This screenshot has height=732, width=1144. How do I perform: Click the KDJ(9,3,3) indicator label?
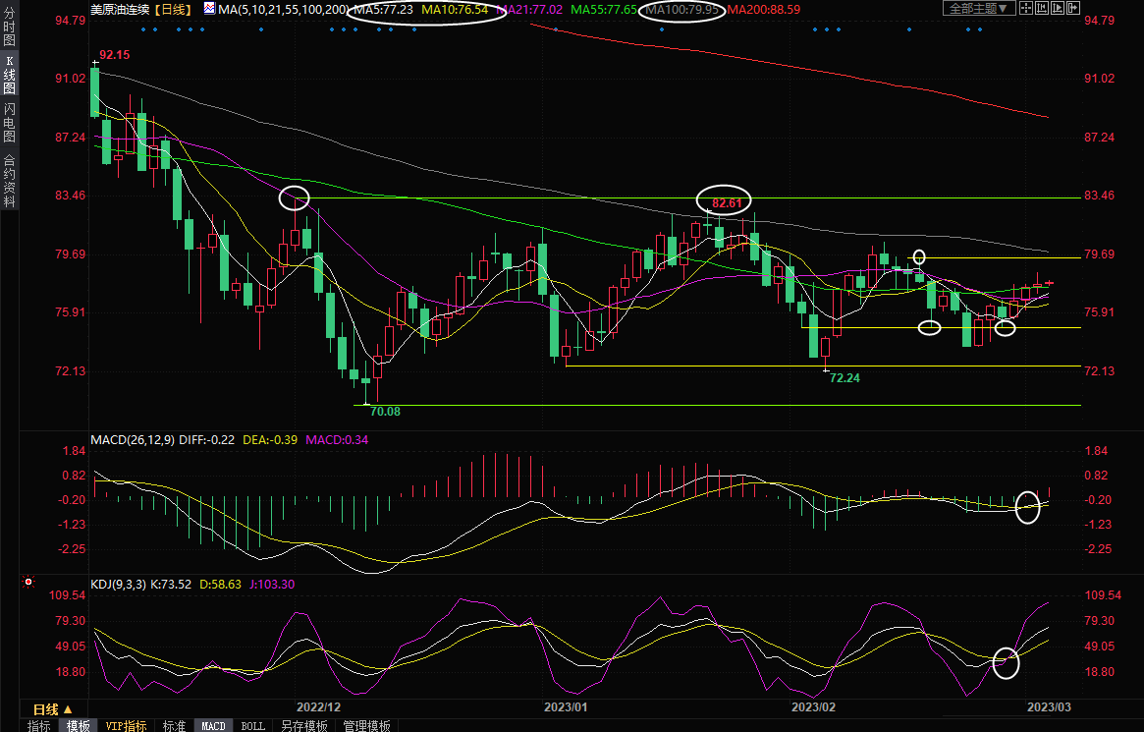pyautogui.click(x=118, y=584)
